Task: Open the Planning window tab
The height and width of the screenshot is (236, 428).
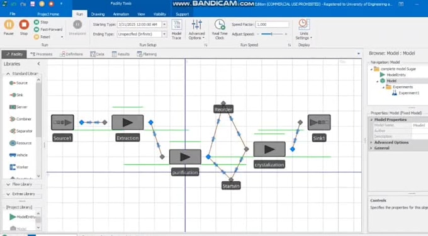Action: click(147, 54)
